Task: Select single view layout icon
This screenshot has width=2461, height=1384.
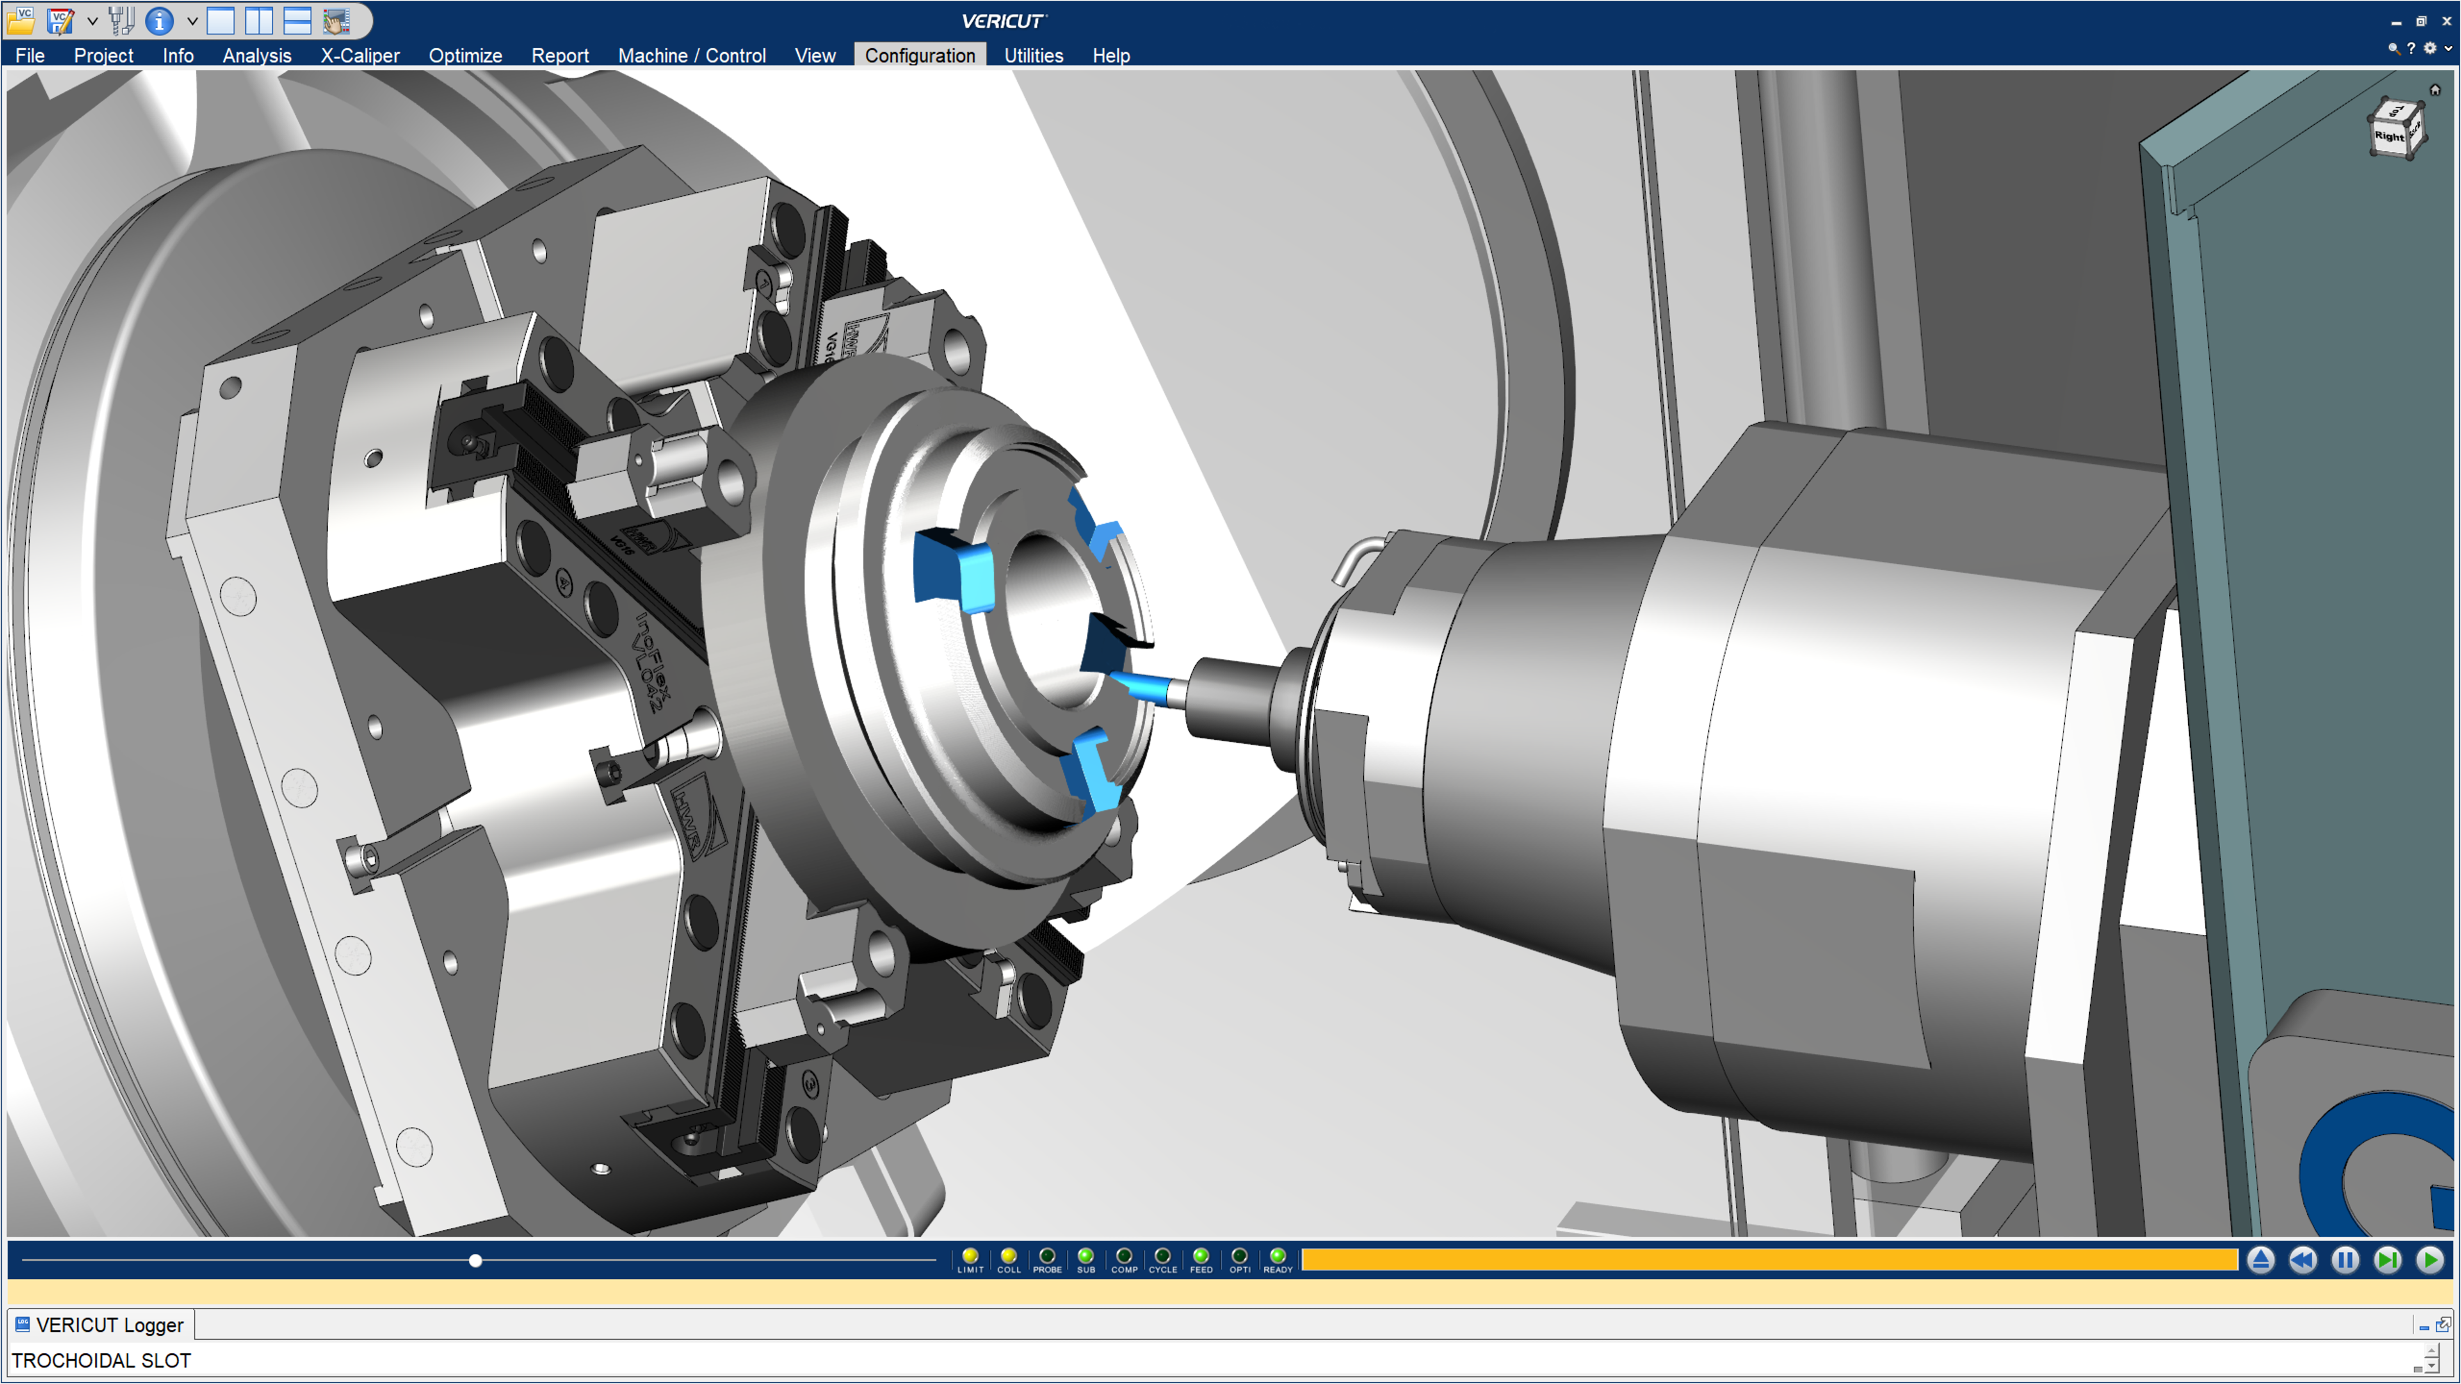Action: [221, 20]
